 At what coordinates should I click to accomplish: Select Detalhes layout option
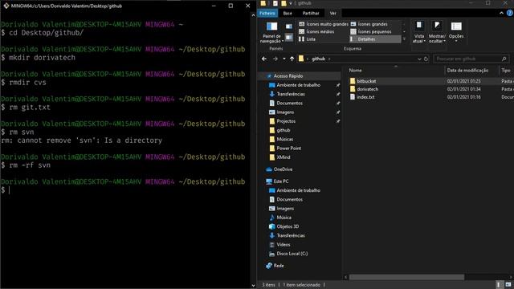click(375, 39)
